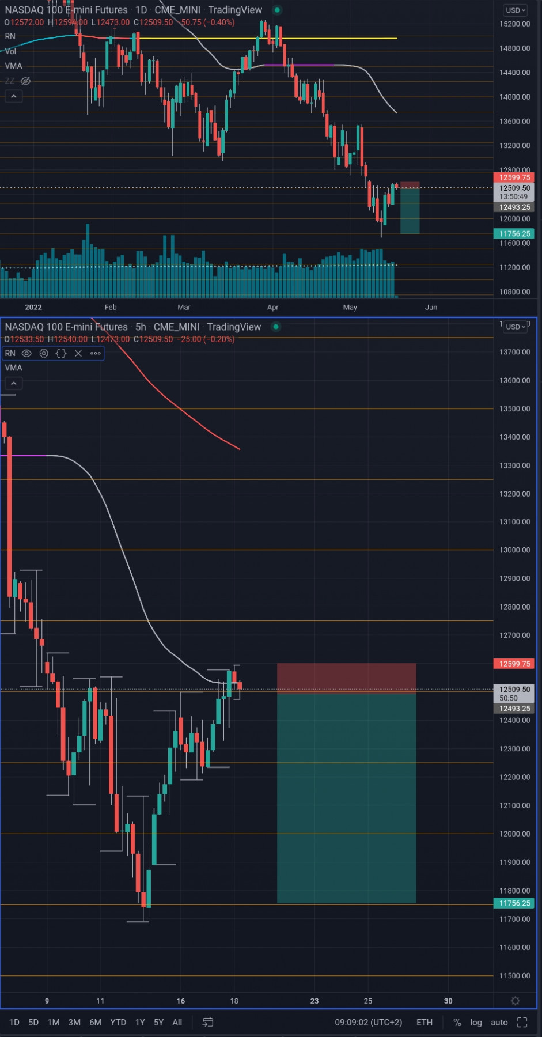Open USD currency dropdown in top chart

(516, 10)
